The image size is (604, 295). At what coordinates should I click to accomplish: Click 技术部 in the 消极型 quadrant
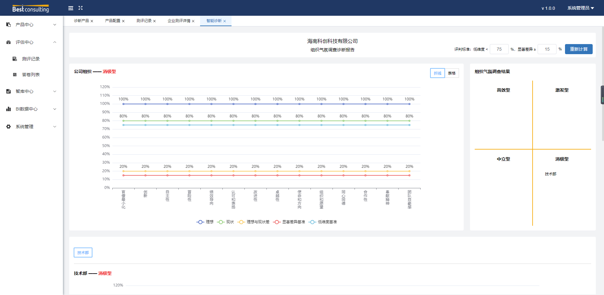(x=551, y=174)
